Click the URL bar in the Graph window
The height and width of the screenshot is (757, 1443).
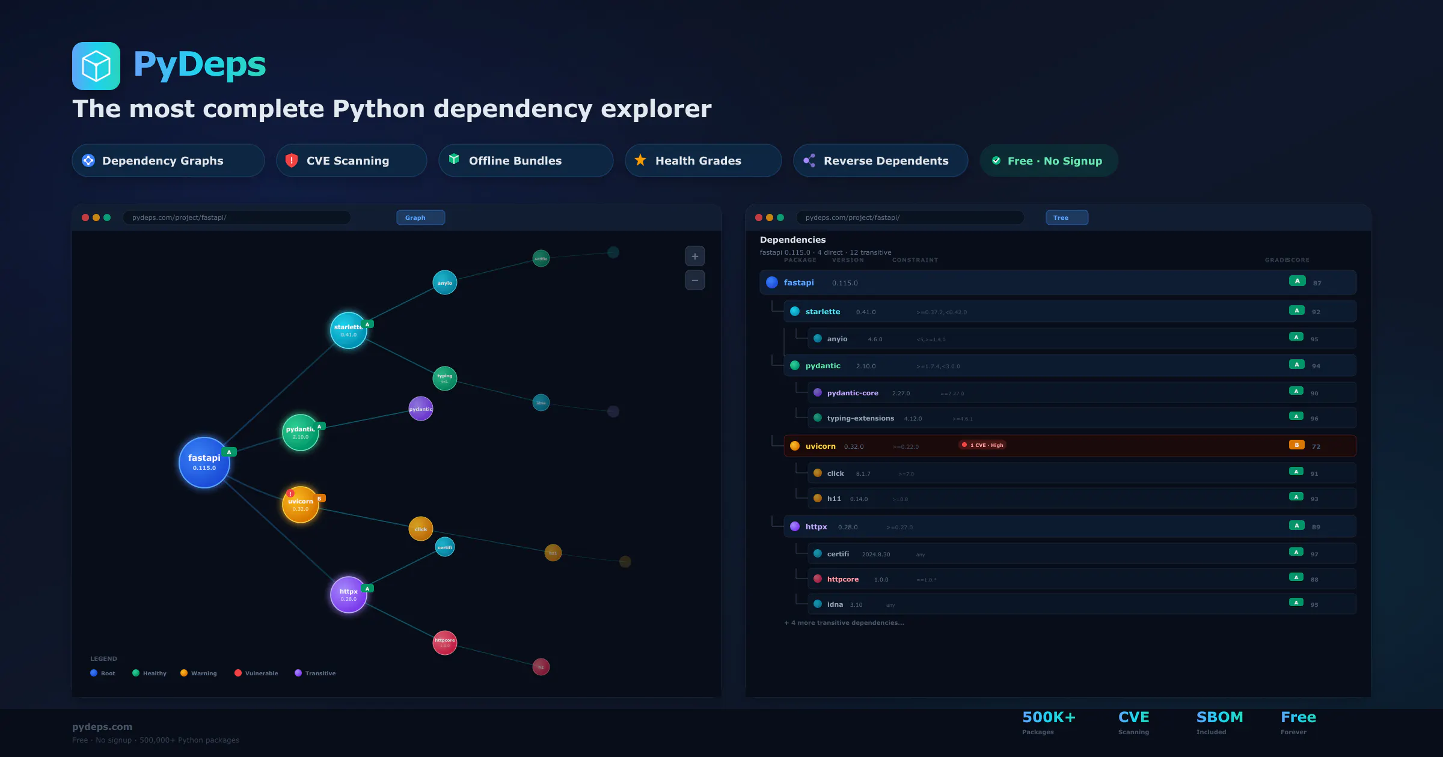pyautogui.click(x=237, y=217)
